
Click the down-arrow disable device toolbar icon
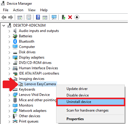coord(77,17)
